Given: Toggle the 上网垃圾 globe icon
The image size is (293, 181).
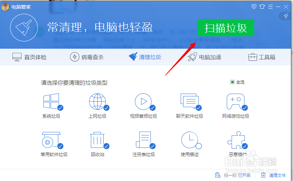Looking at the screenshot, I should pos(99,102).
